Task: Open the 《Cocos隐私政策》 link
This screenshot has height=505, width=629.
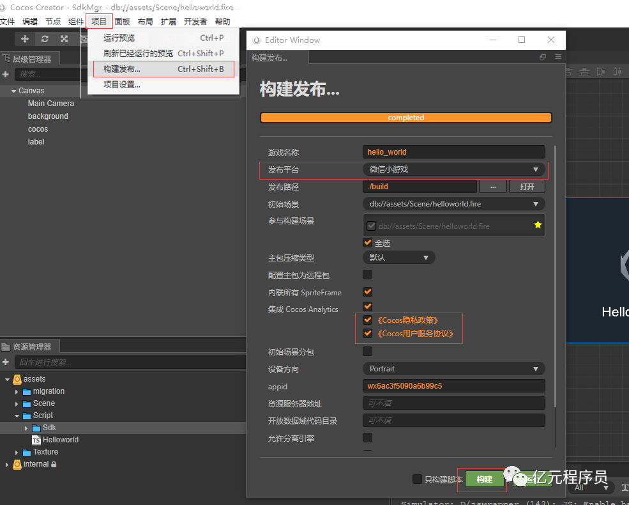Action: (407, 320)
